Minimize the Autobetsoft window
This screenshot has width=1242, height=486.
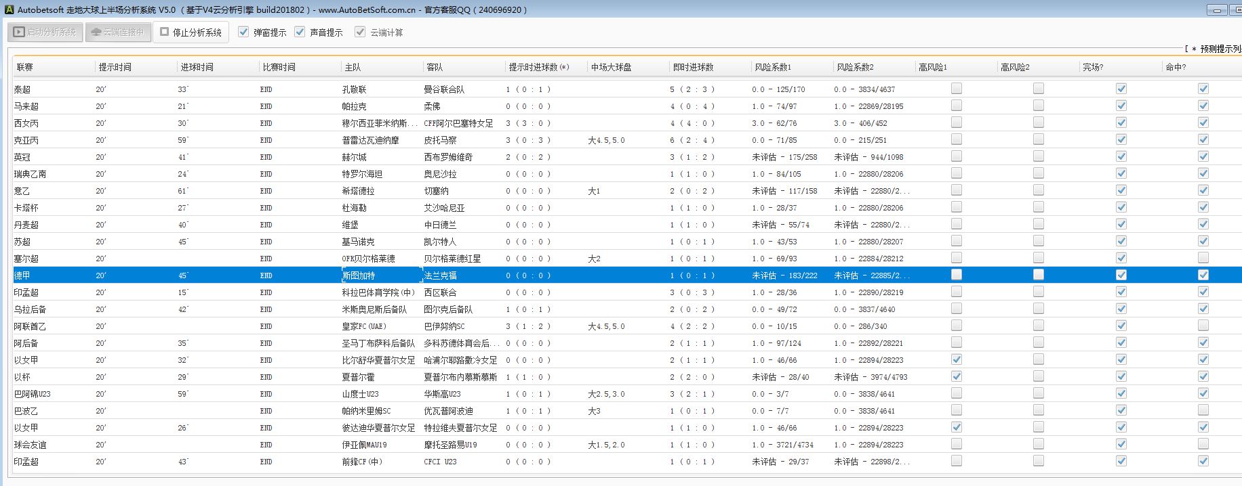tap(1217, 9)
